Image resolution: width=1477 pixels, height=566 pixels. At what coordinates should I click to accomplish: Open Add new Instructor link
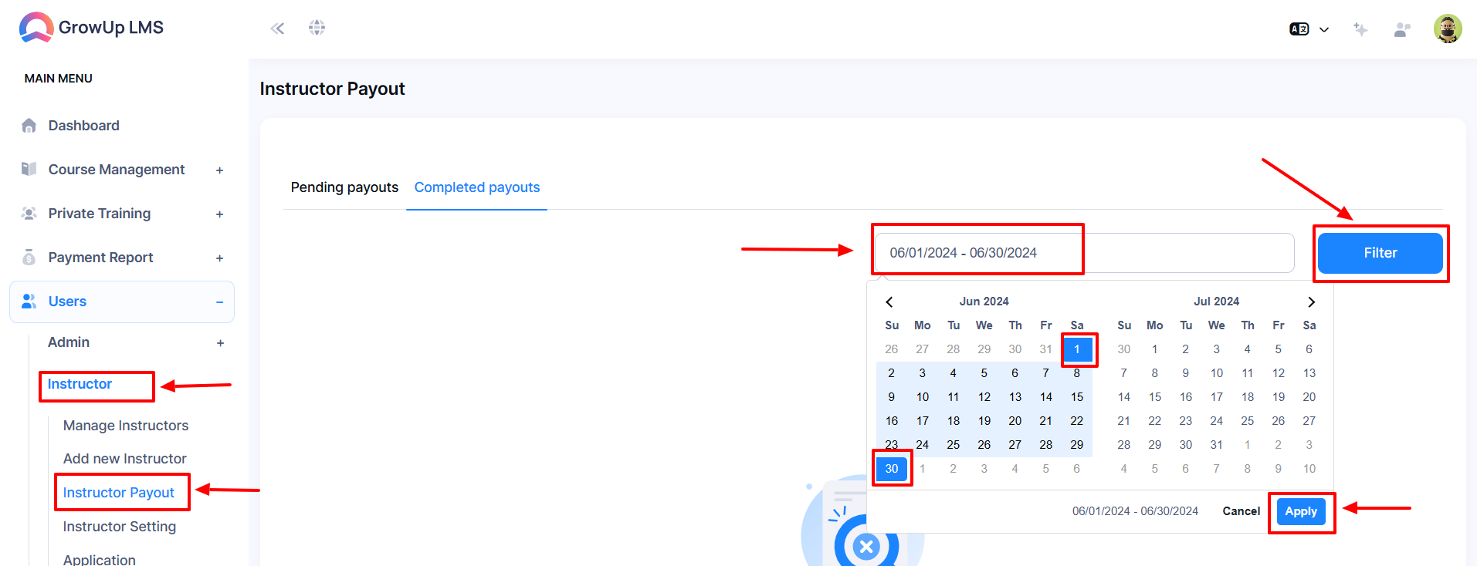pyautogui.click(x=125, y=459)
